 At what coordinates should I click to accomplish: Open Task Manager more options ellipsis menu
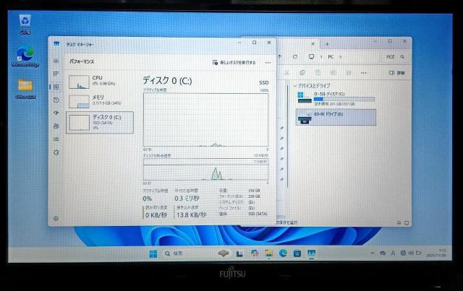point(268,63)
